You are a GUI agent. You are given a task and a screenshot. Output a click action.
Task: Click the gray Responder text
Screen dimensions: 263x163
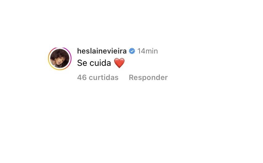148,78
